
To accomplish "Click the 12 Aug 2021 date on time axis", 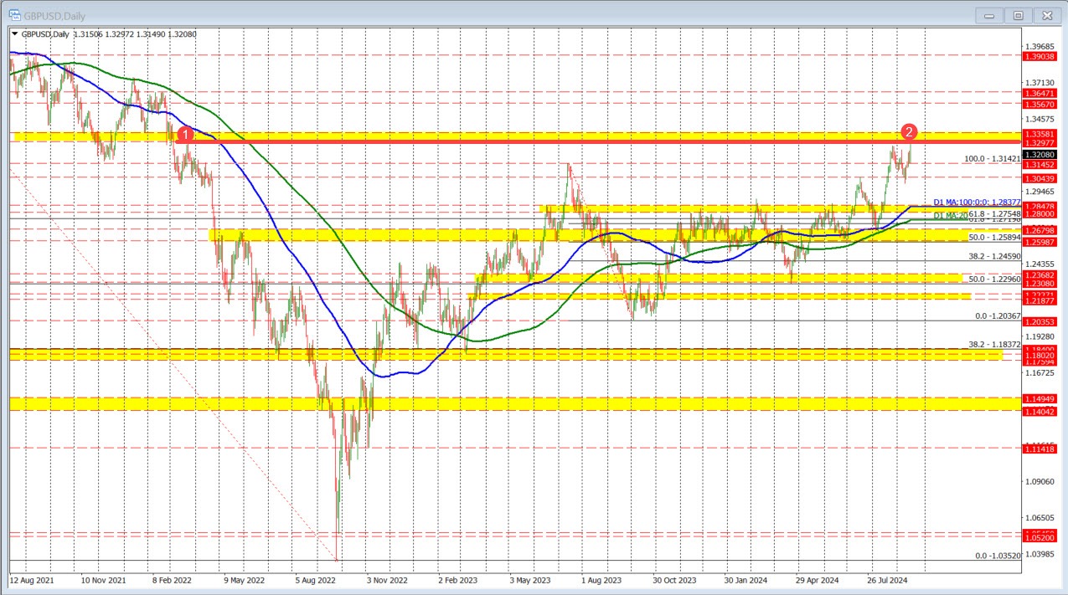I will pyautogui.click(x=32, y=579).
